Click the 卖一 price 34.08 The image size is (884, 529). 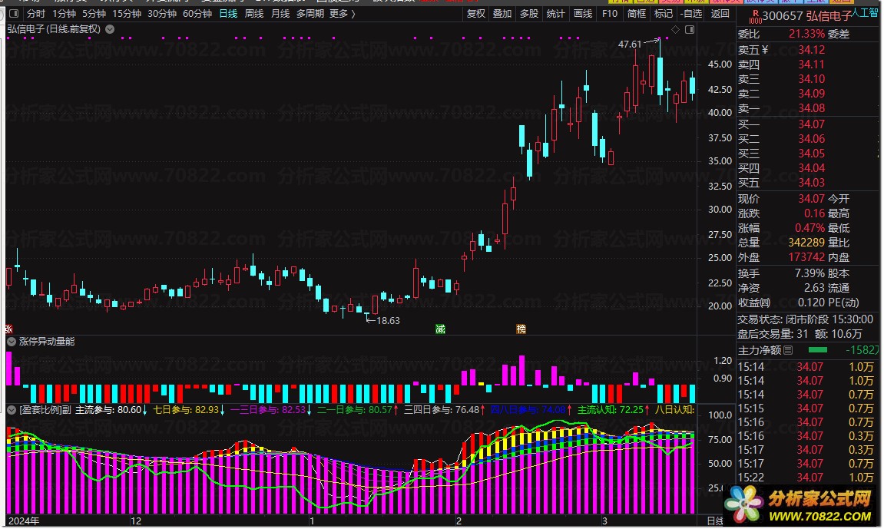pyautogui.click(x=811, y=108)
